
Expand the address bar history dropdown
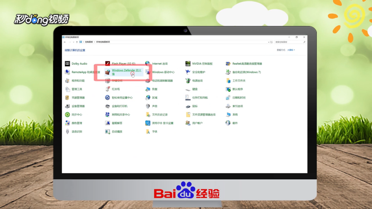coord(269,42)
